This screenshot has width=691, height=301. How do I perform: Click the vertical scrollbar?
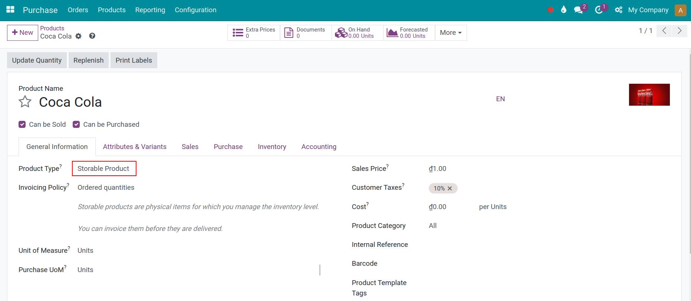point(690,154)
